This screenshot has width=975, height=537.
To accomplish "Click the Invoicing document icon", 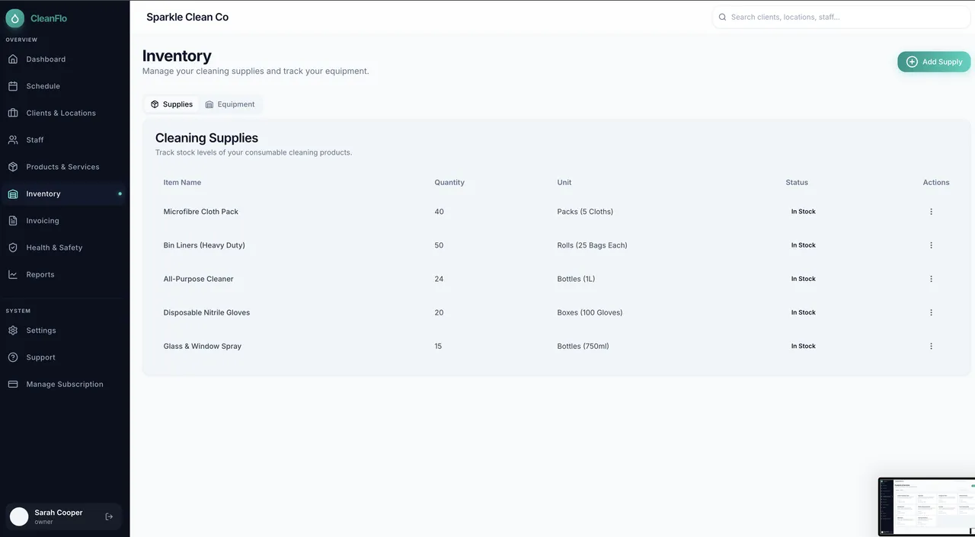I will [x=13, y=221].
